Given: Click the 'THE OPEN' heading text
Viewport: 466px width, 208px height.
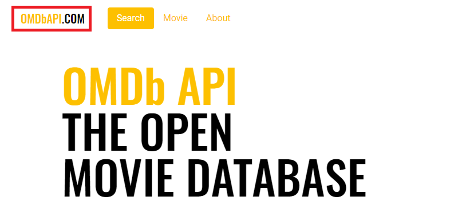Looking at the screenshot, I should 147,132.
